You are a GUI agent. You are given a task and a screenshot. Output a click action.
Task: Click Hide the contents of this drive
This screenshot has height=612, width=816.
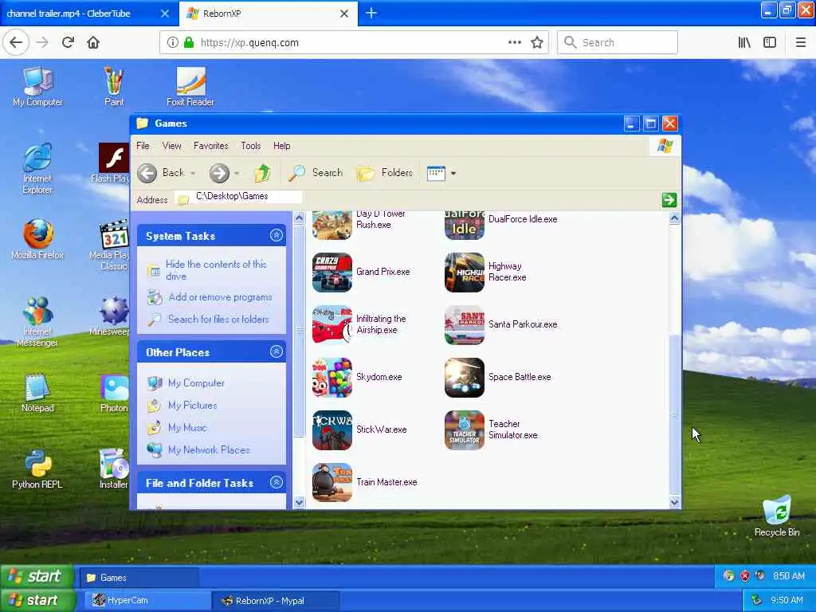coord(216,270)
